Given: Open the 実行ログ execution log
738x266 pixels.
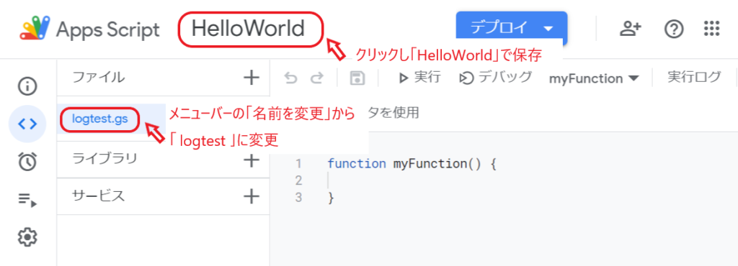Looking at the screenshot, I should click(x=694, y=78).
